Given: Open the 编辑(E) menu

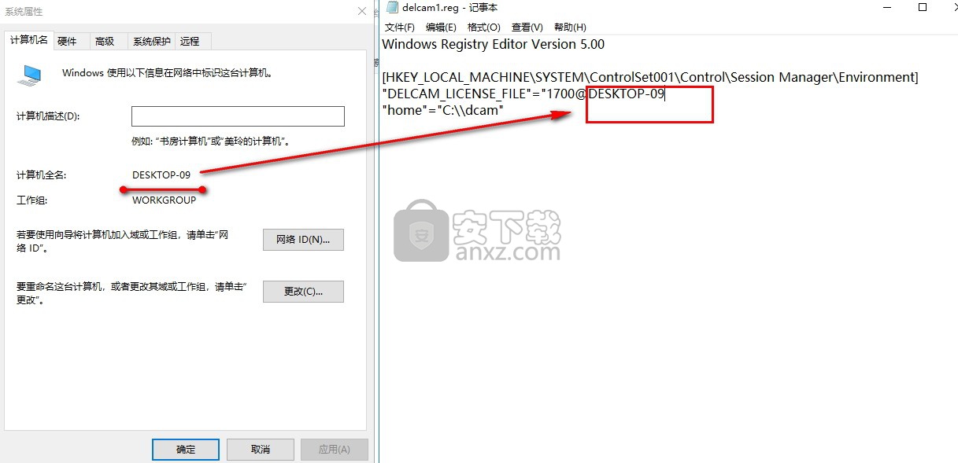Looking at the screenshot, I should pos(441,28).
